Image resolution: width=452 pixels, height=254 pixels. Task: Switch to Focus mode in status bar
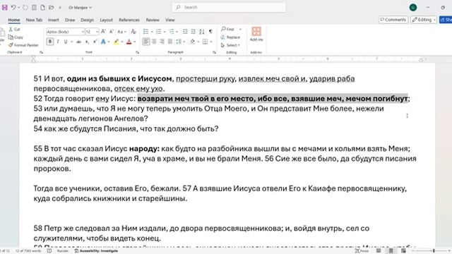point(362,251)
